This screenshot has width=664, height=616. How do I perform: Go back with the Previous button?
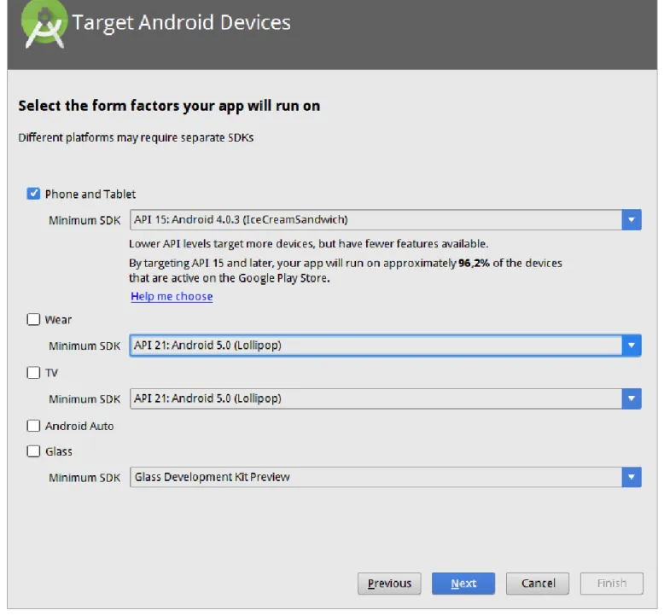[389, 584]
